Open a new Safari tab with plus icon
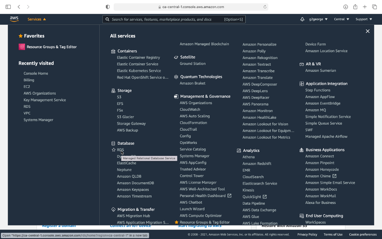This screenshot has height=239, width=382. point(365,7)
